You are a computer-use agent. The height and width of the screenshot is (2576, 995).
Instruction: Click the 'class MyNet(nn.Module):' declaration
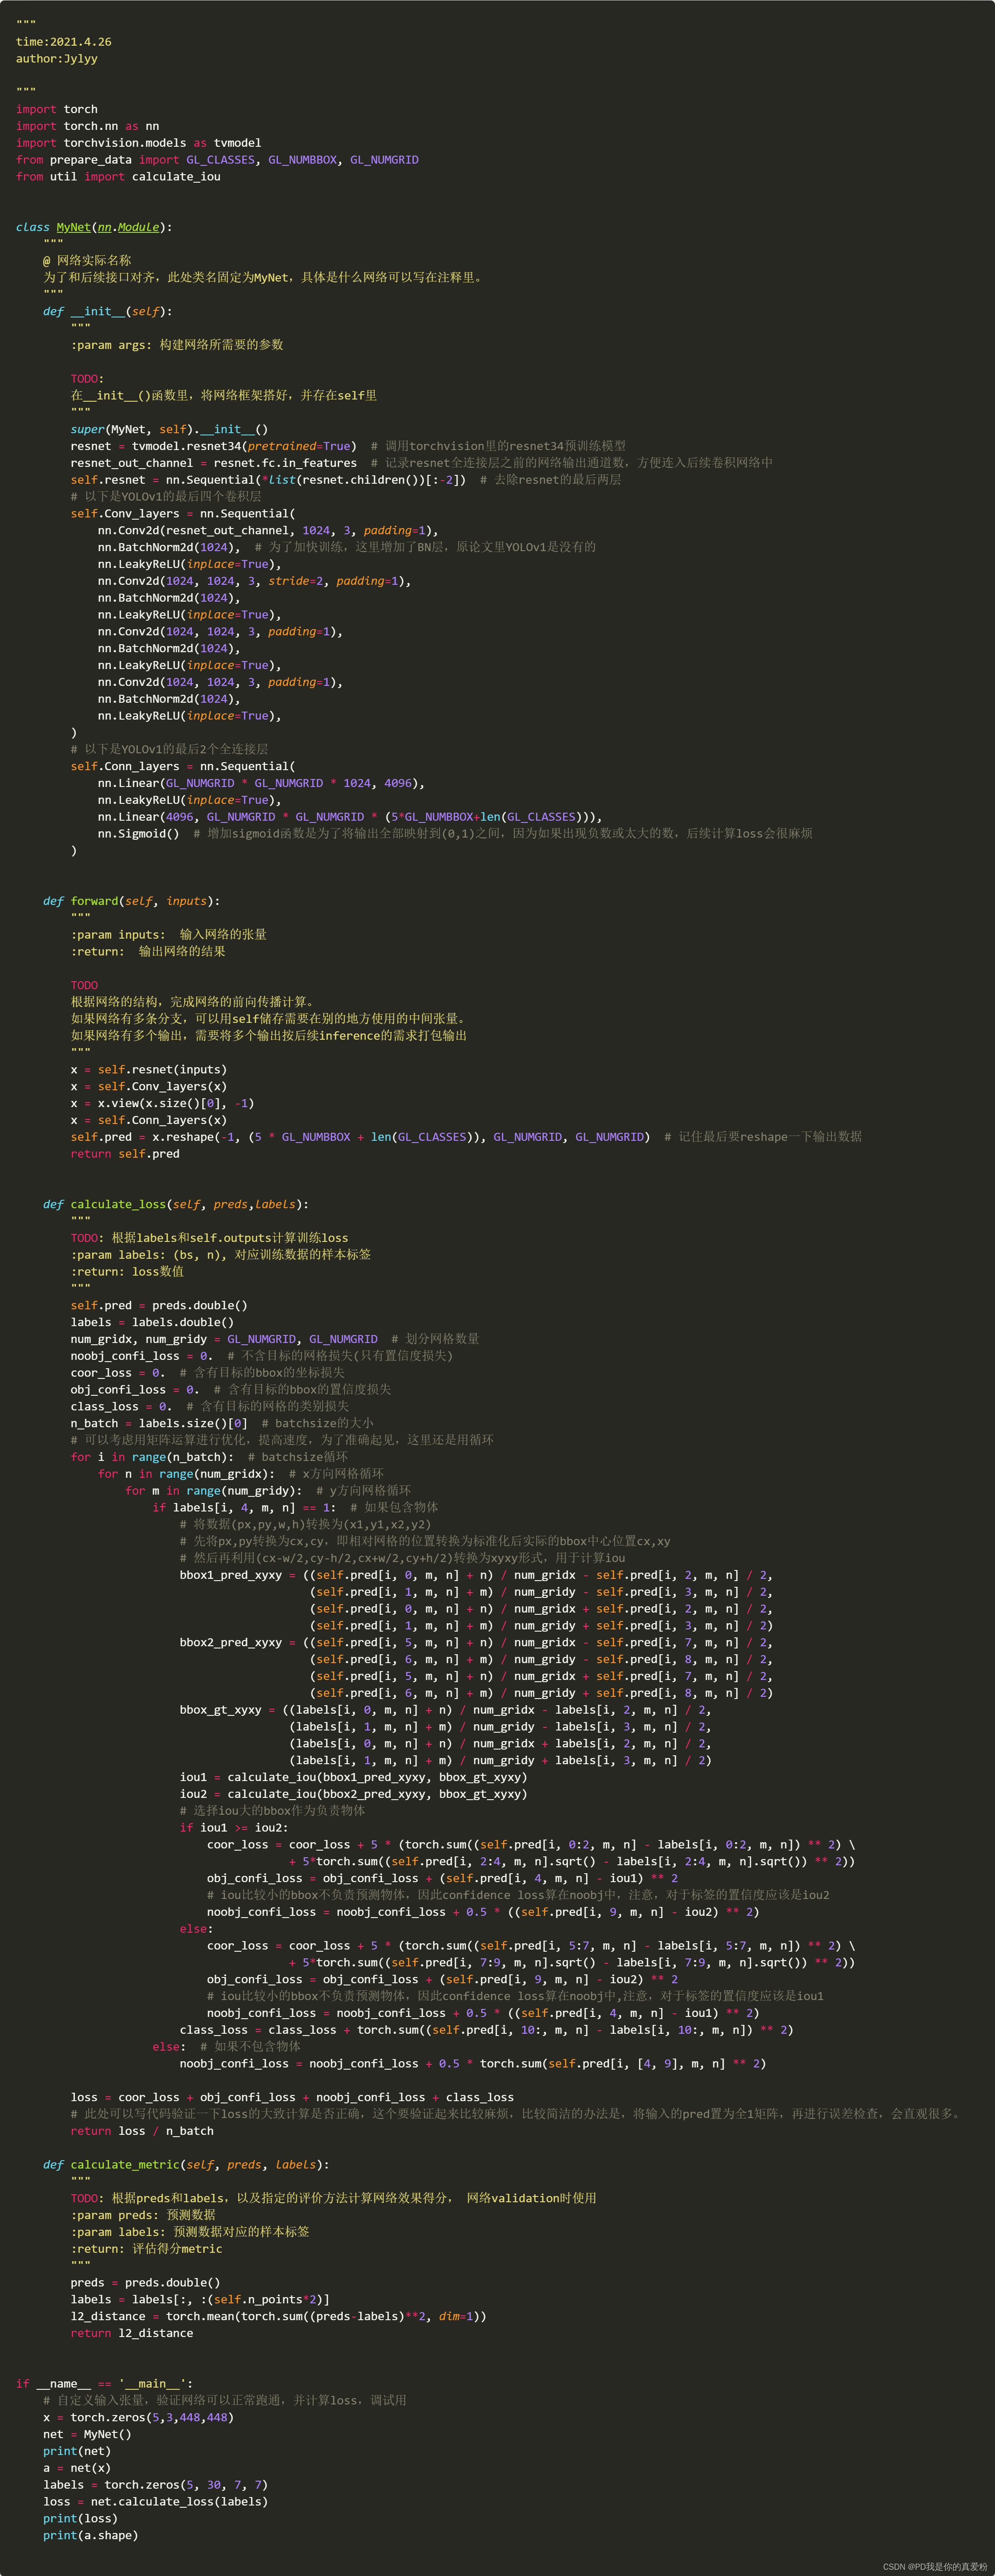click(94, 227)
